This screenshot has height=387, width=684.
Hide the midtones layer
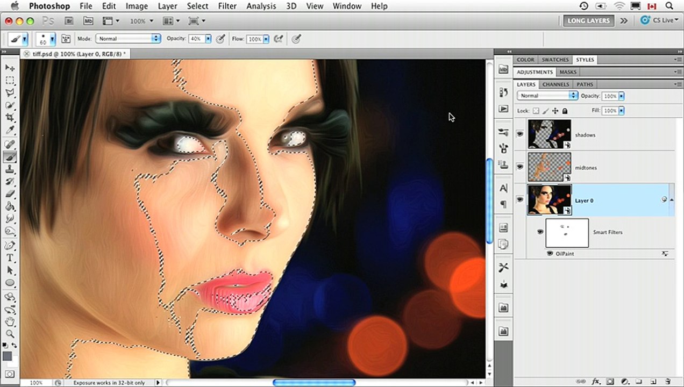(519, 167)
